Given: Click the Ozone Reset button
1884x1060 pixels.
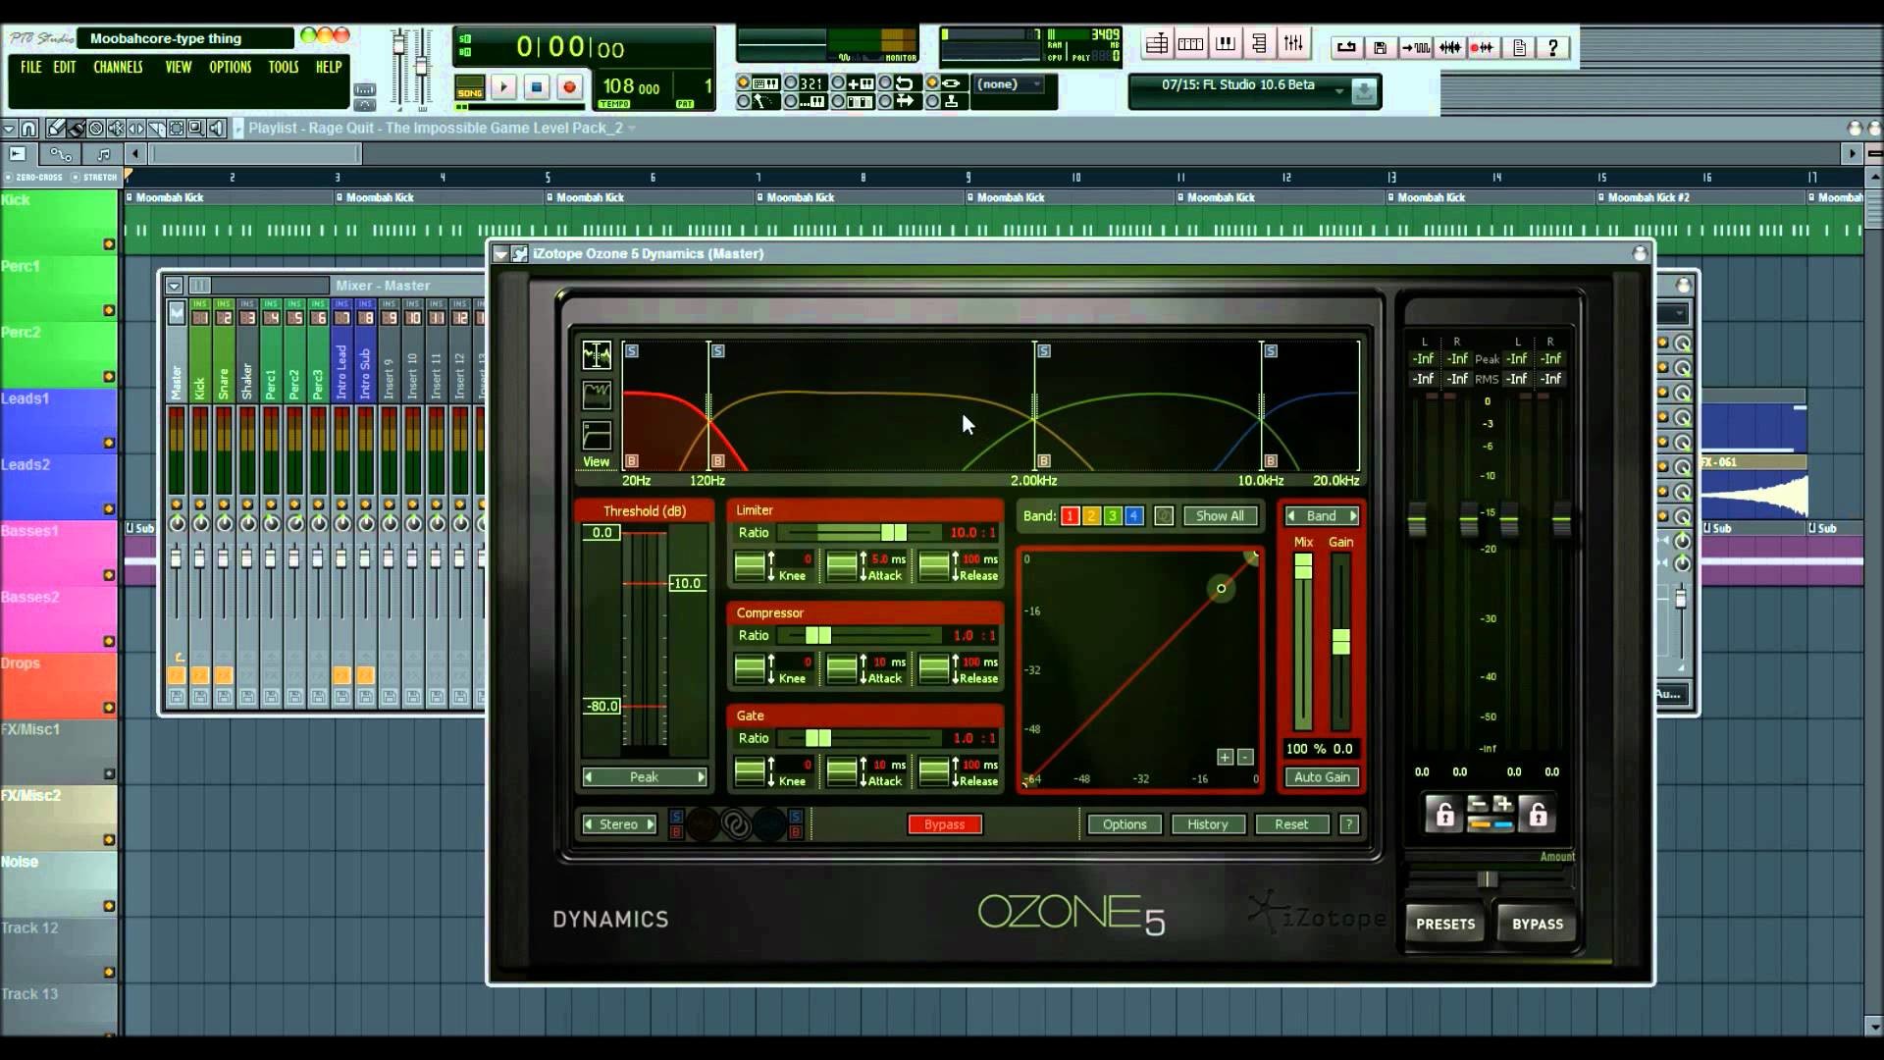Looking at the screenshot, I should (x=1291, y=824).
